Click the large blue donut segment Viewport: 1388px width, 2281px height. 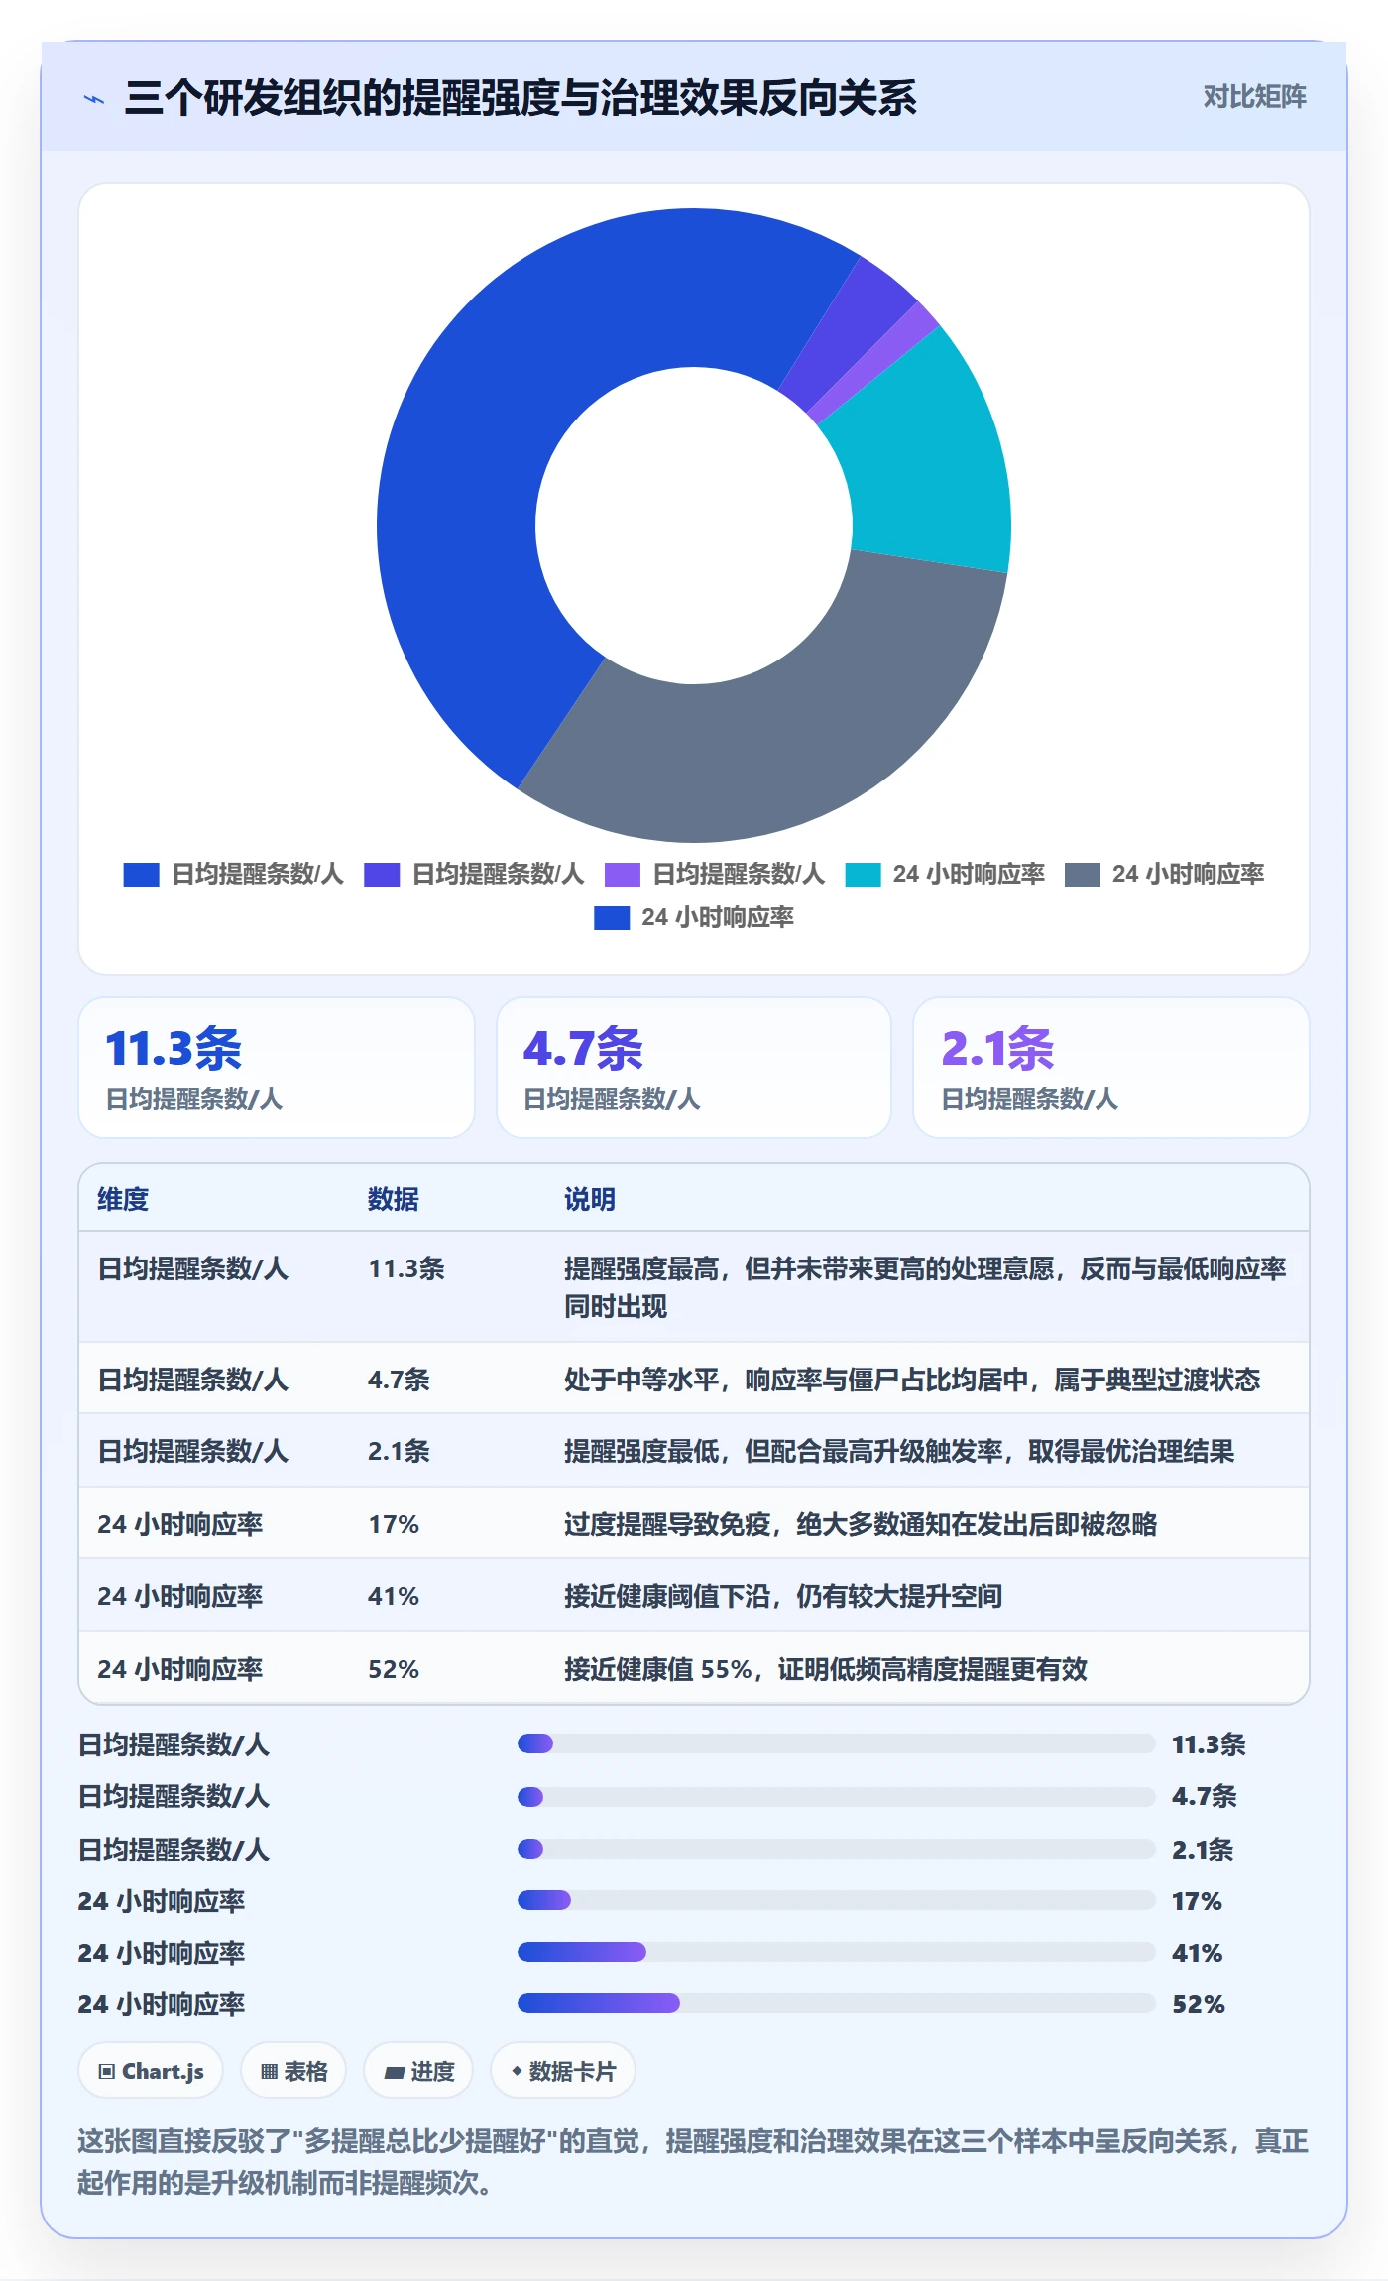click(x=466, y=476)
